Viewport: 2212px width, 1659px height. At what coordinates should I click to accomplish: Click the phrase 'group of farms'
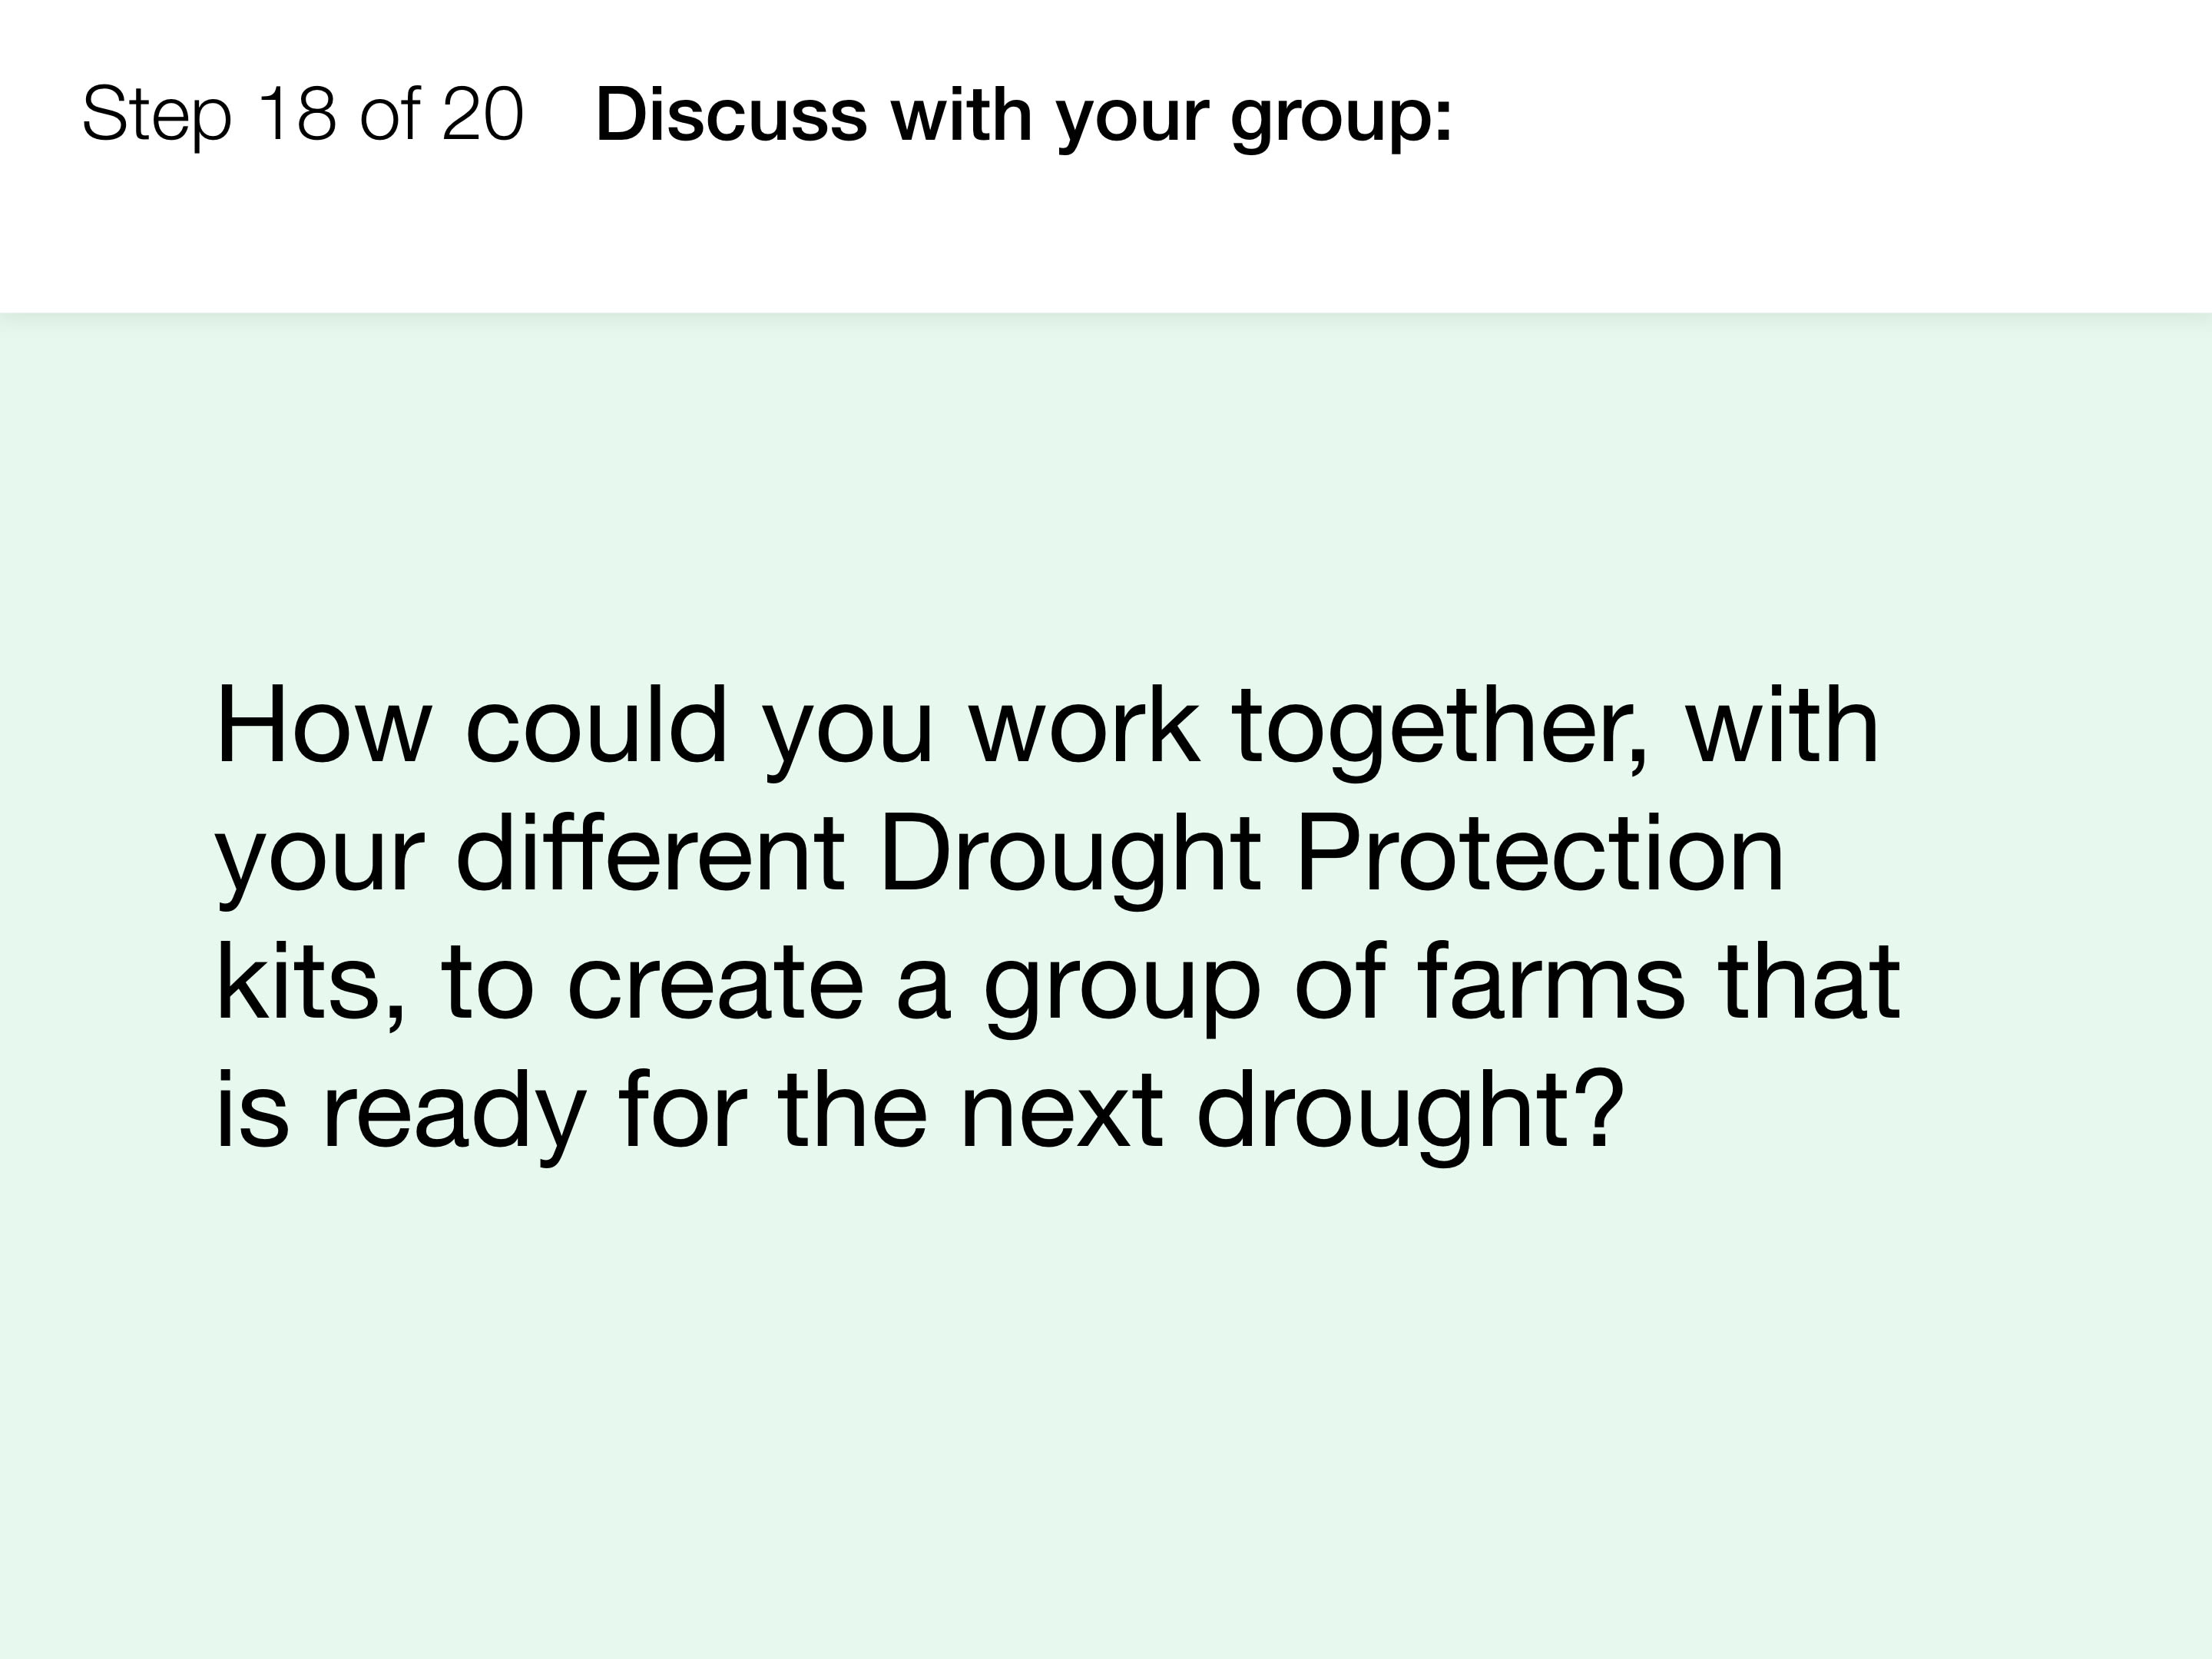pos(1334,988)
